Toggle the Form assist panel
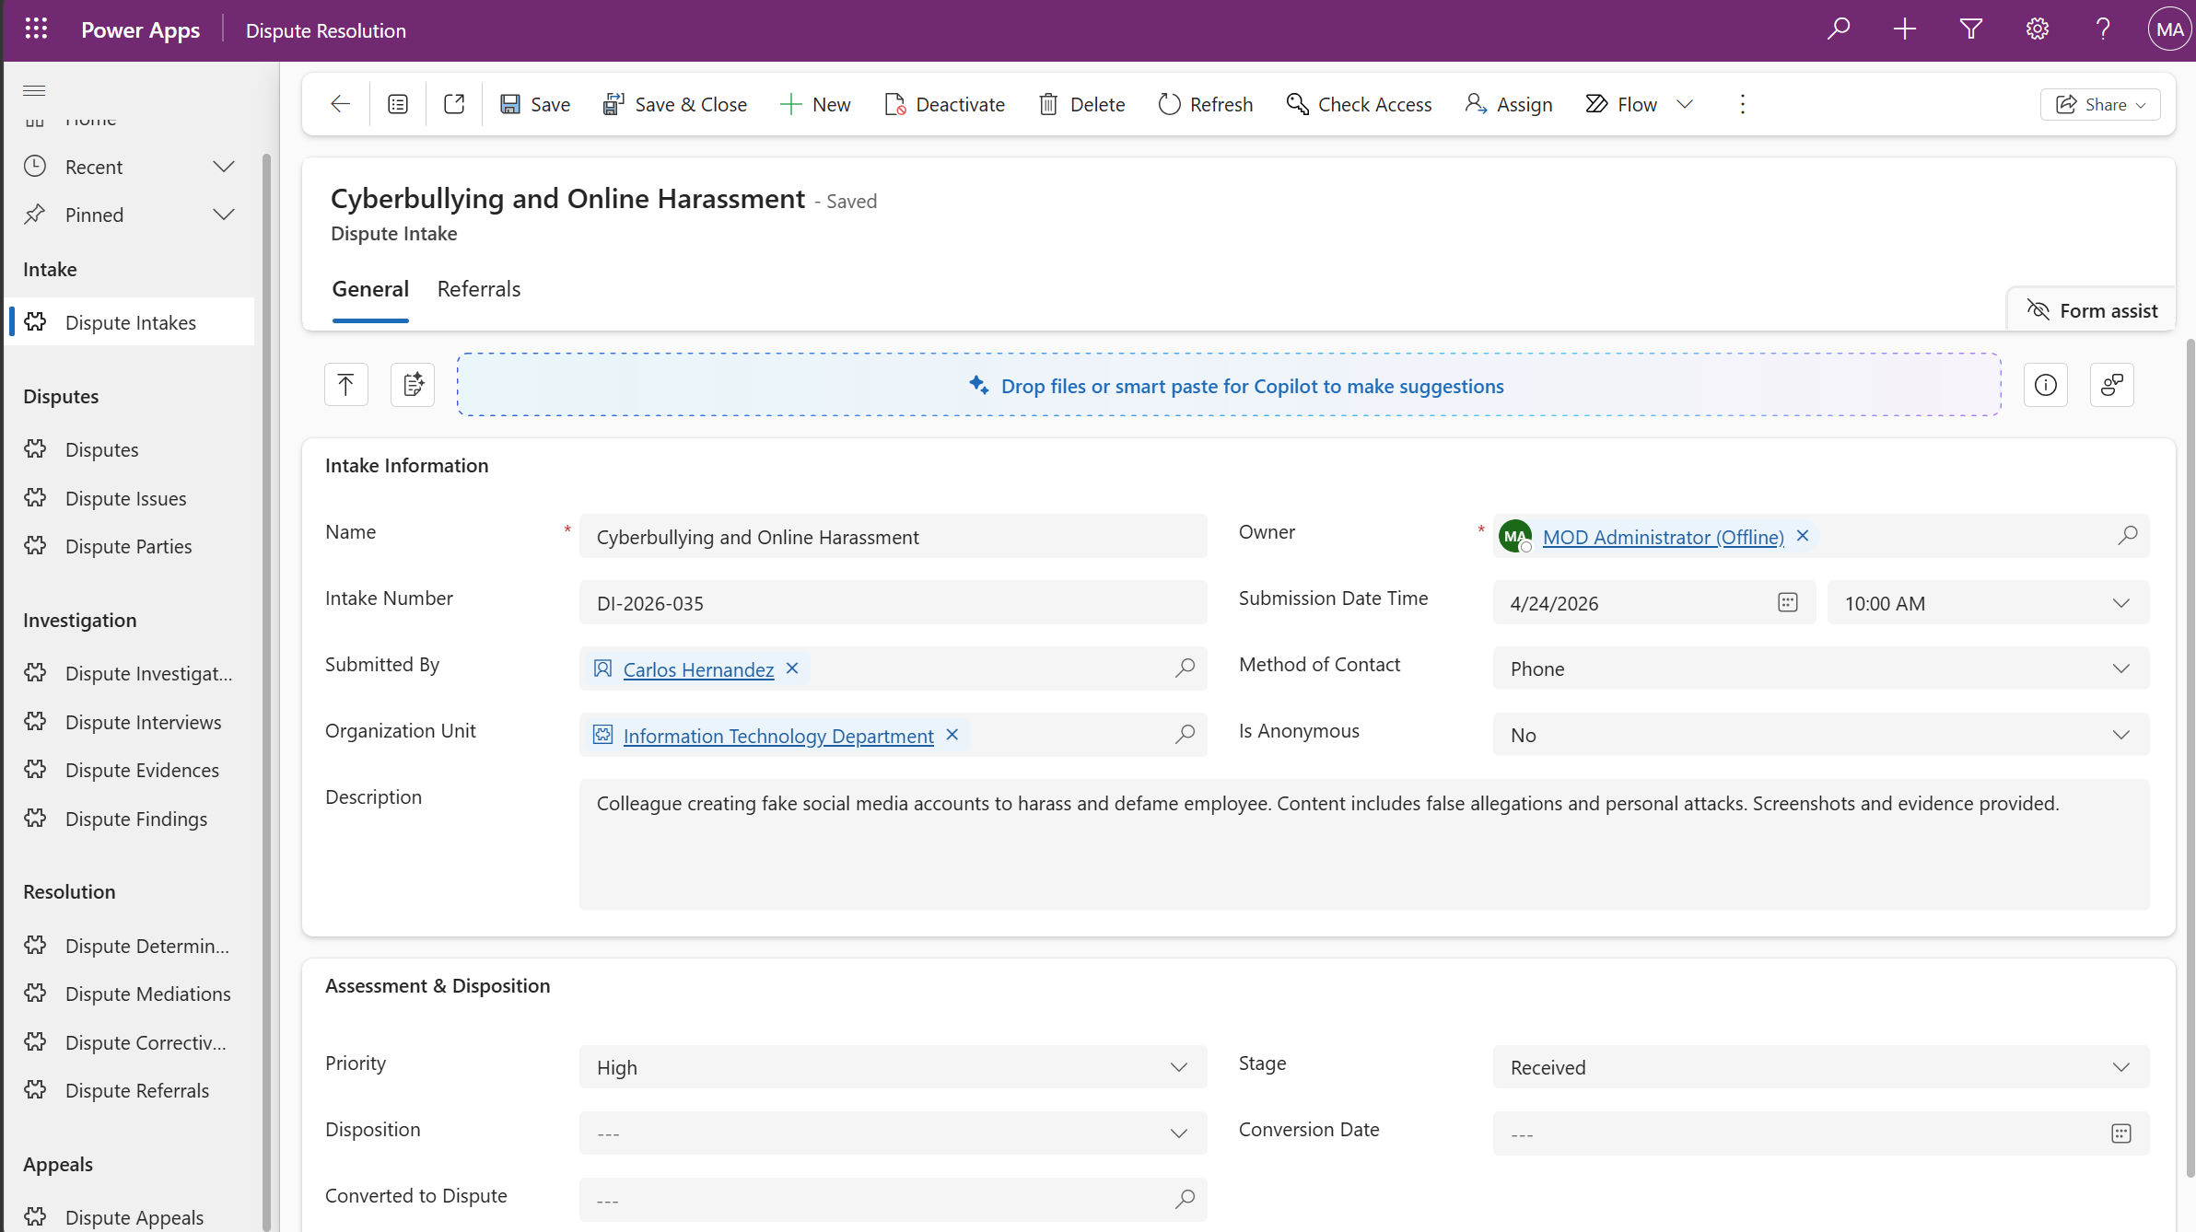This screenshot has width=2196, height=1232. 2092,310
